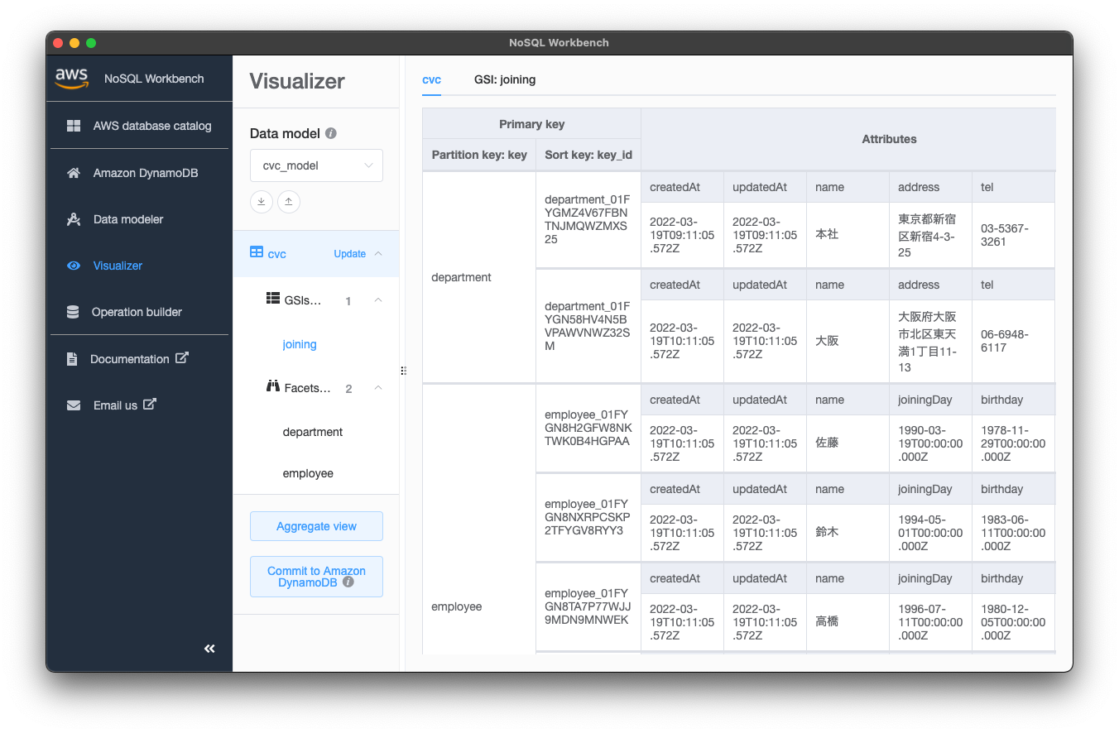Click birthday cell 1980-12-05T00:00:00.000Z

point(1013,622)
